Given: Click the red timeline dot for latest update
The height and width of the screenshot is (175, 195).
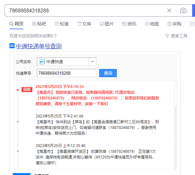Looking at the screenshot, I should (x=18, y=90).
